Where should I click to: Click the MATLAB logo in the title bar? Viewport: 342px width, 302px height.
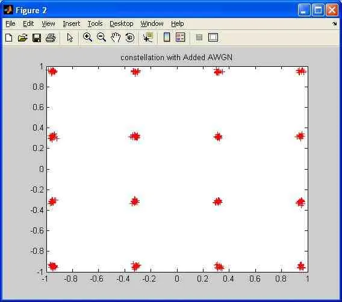(8, 10)
